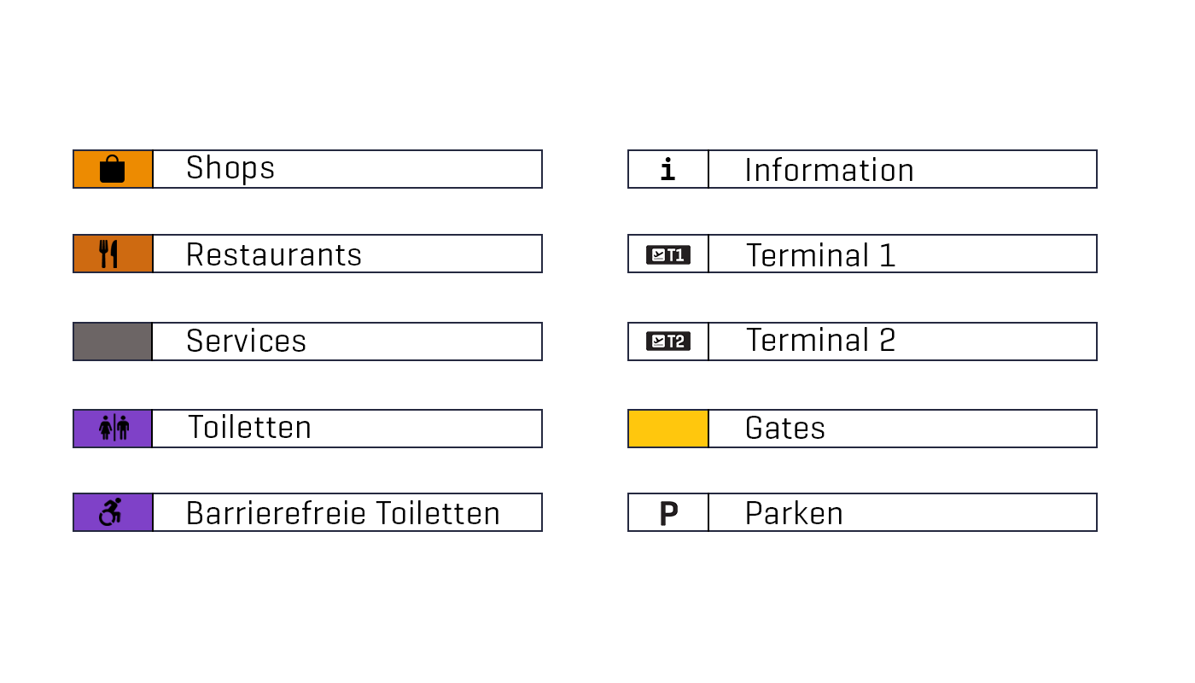Select the Terminal 2 label
This screenshot has height=683, width=1195.
(x=820, y=341)
